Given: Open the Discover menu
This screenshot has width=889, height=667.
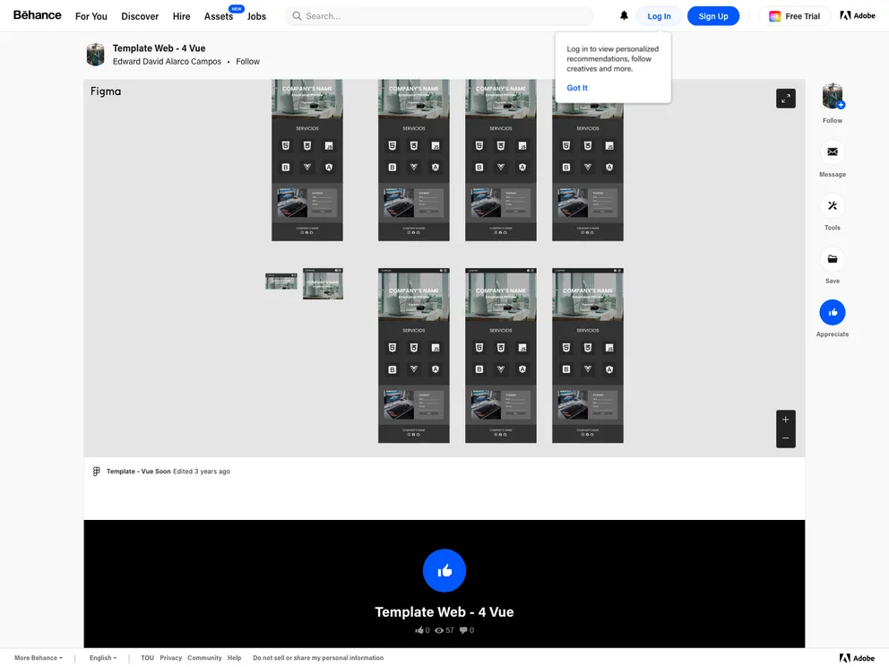Looking at the screenshot, I should coord(140,16).
